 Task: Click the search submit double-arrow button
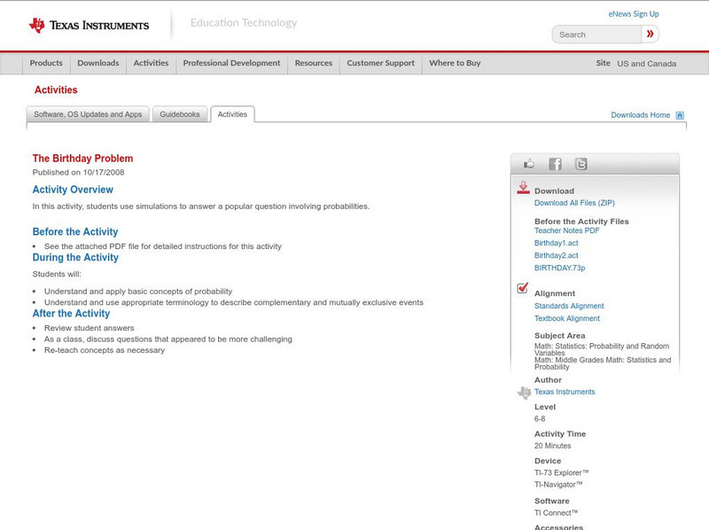point(650,34)
